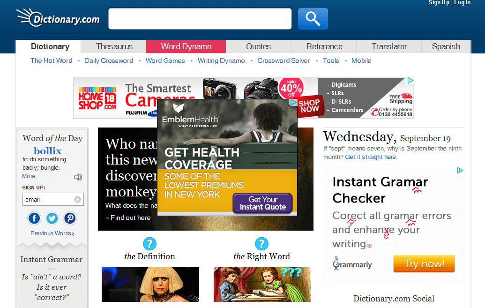The image size is (485, 308).
Task: Click the main dictionary search field
Action: (200, 19)
